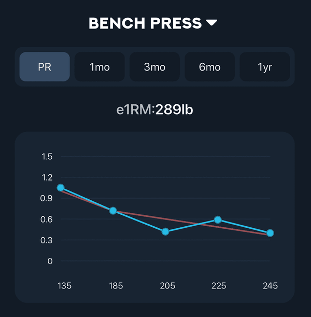Click the dropdown arrow beside Bench Press
The height and width of the screenshot is (317, 311).
[211, 23]
